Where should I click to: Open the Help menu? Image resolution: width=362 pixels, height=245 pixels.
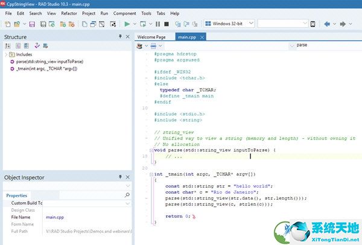point(175,13)
